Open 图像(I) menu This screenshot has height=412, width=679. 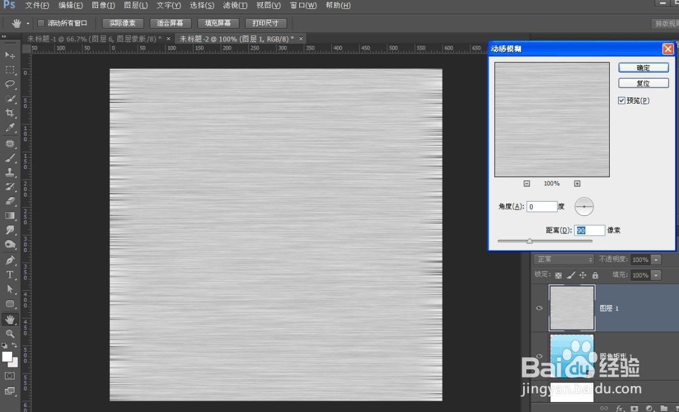(x=104, y=5)
